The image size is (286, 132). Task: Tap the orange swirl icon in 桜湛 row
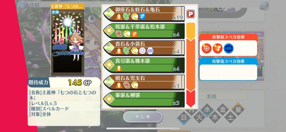(135, 34)
